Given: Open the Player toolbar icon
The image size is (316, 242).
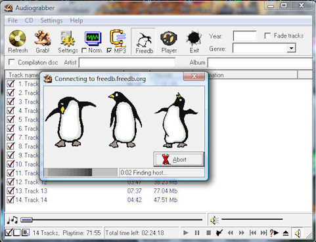Looking at the screenshot, I should point(169,38).
